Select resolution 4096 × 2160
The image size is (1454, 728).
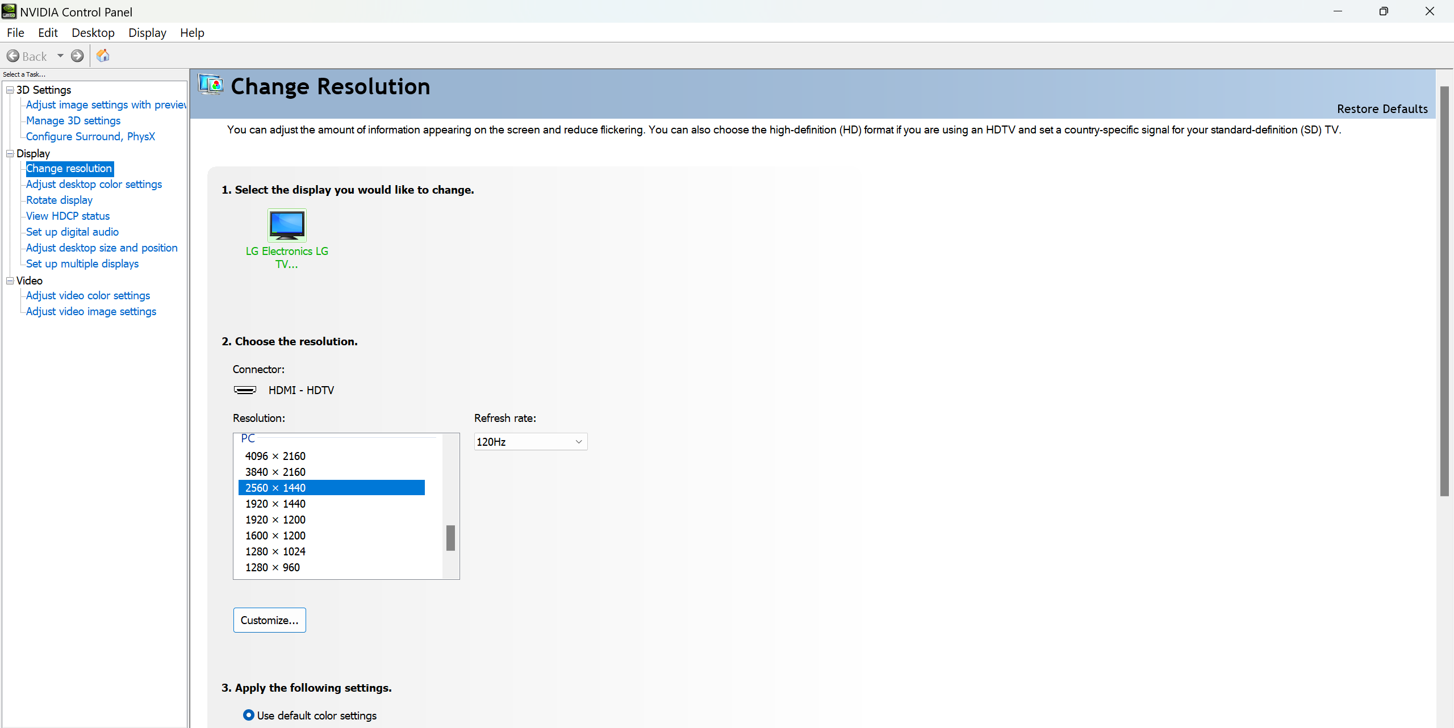[332, 456]
